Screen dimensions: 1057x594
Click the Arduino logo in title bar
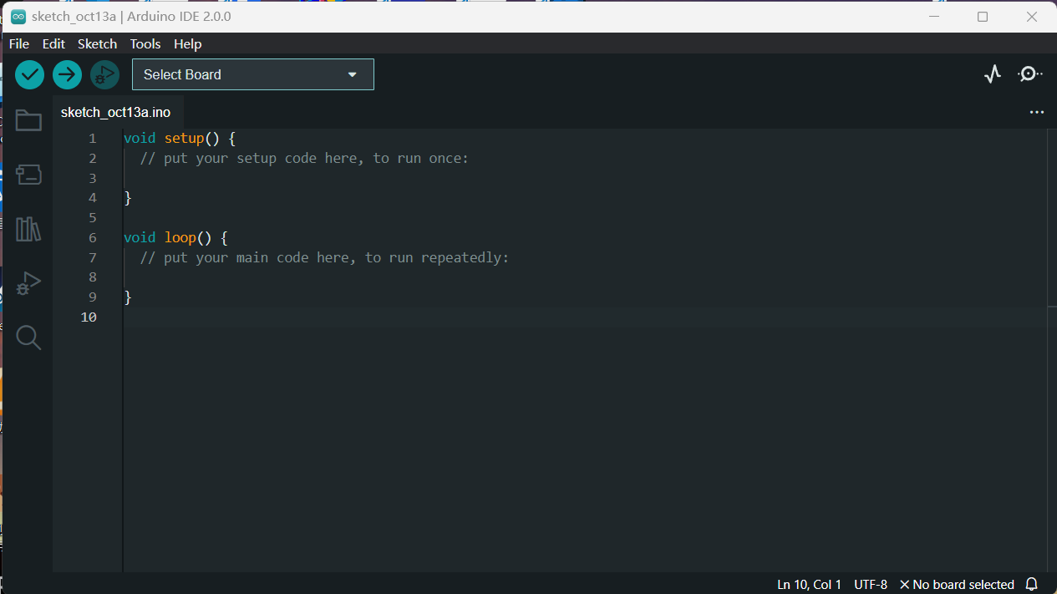click(x=18, y=16)
